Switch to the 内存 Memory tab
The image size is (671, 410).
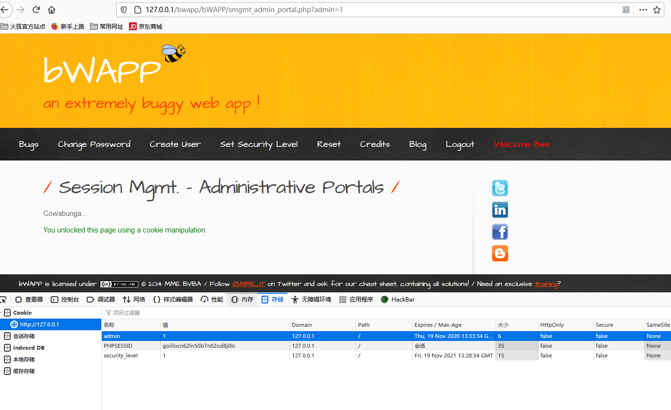(242, 300)
